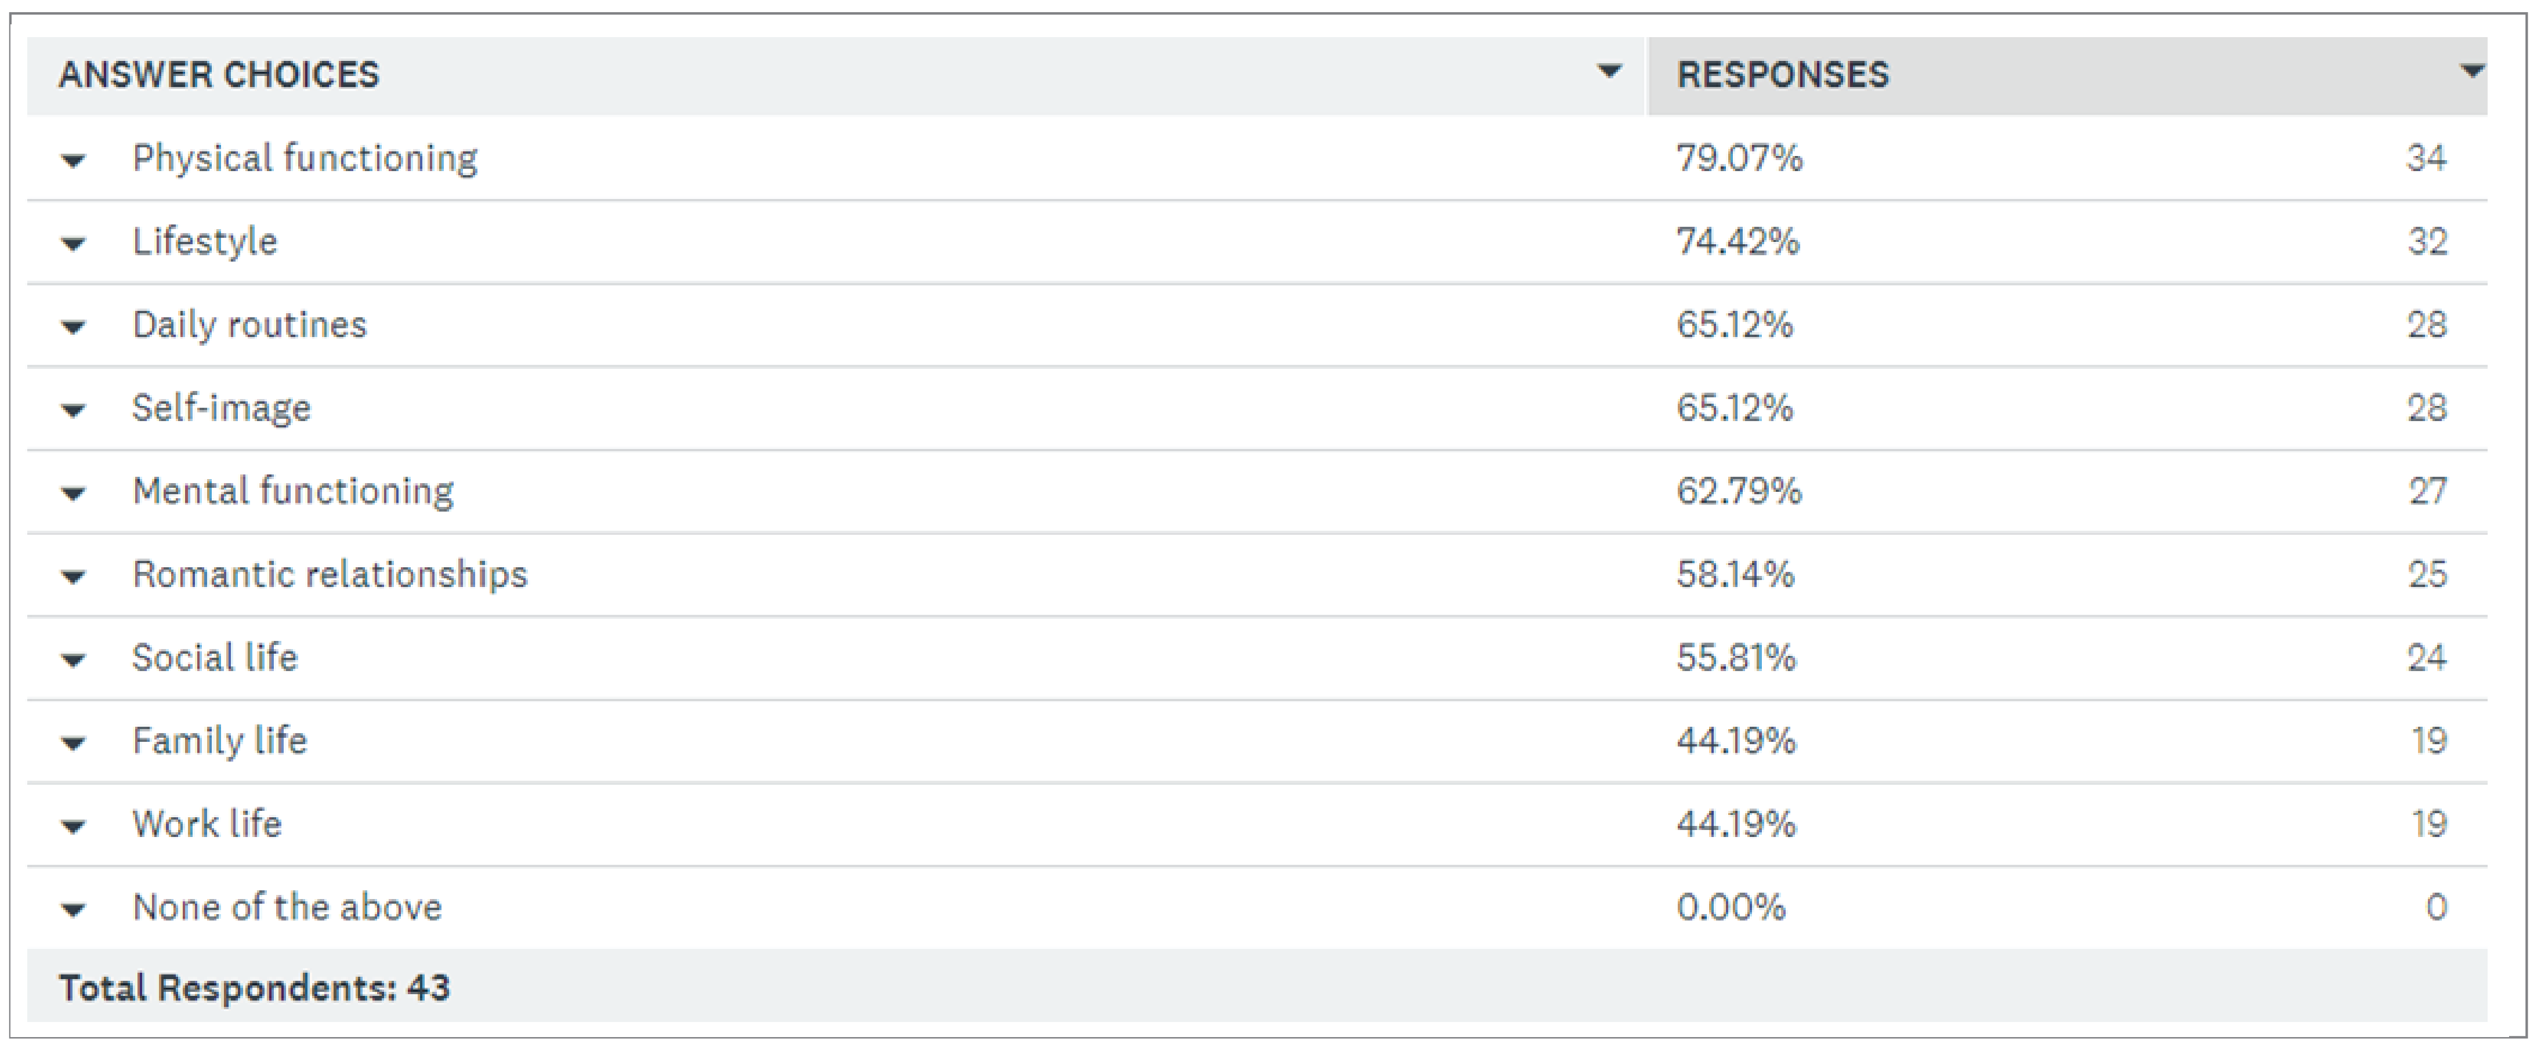
Task: Expand the Physical functioning row arrow
Action: 73,161
